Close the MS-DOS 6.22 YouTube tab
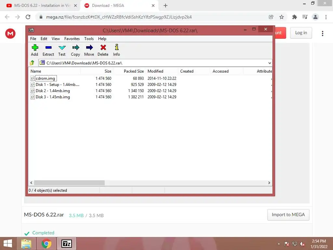Viewport: 333px width, 250px height. pyautogui.click(x=75, y=6)
